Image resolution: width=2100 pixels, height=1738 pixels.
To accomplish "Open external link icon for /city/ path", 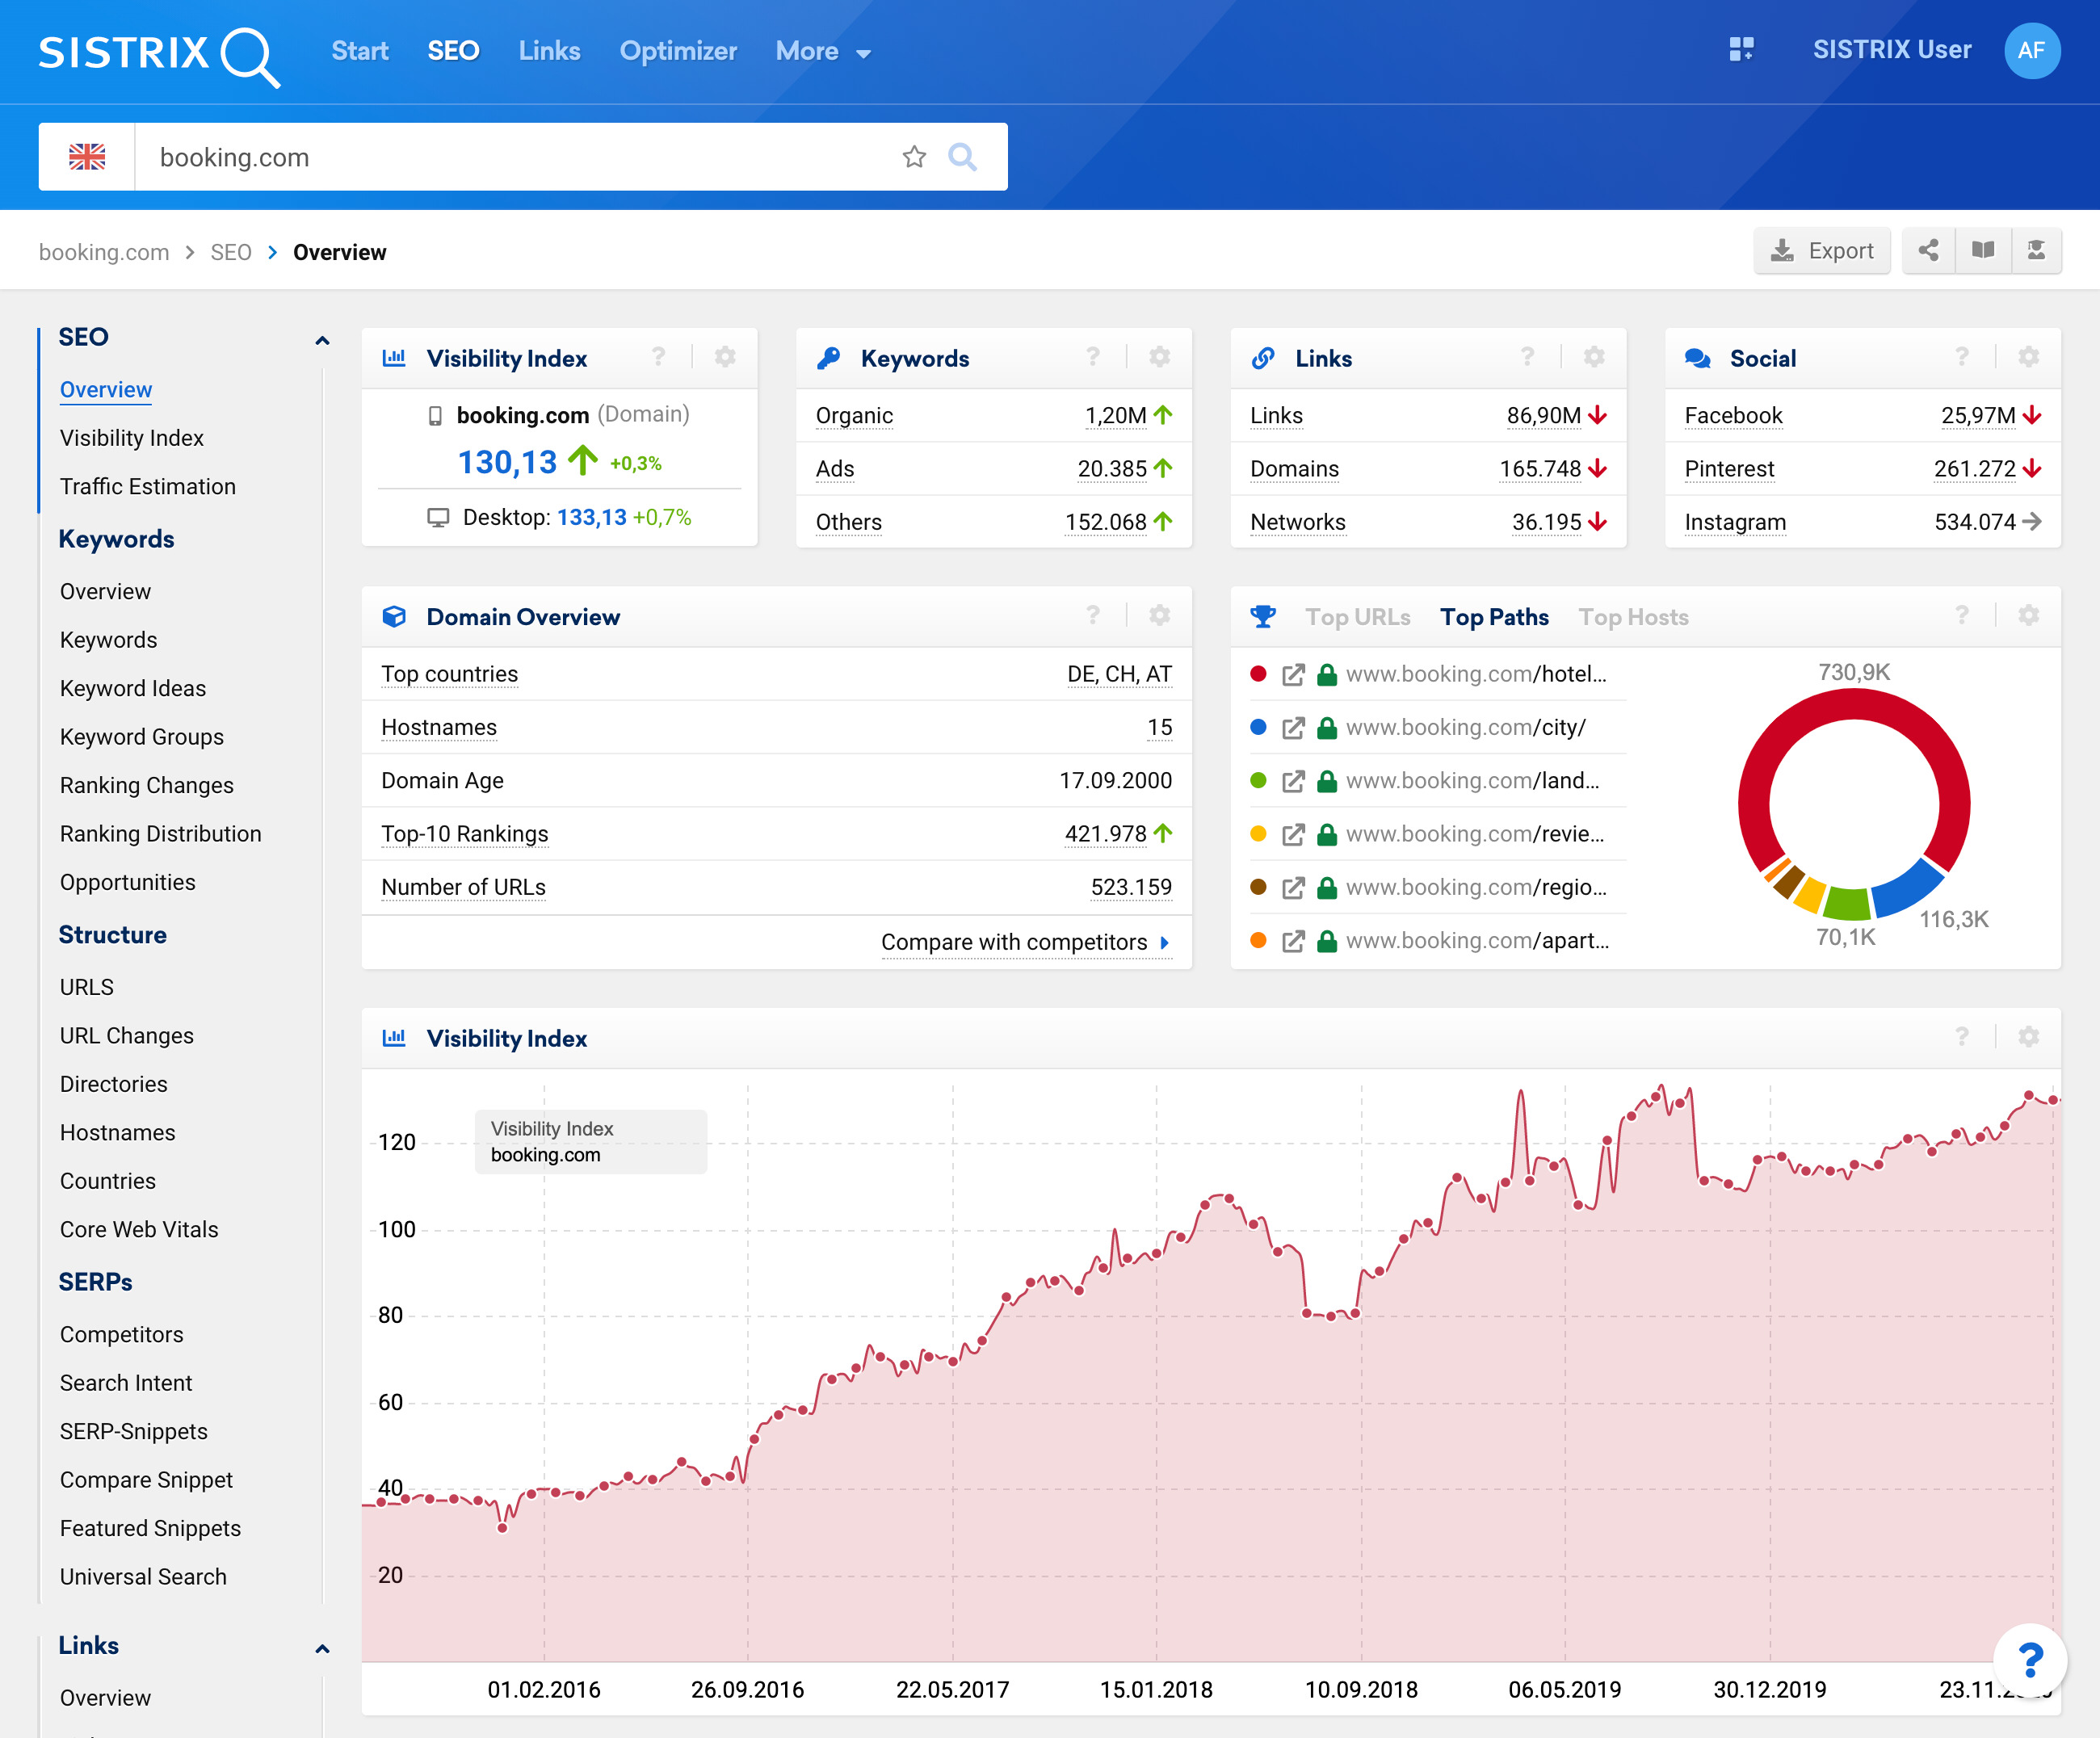I will coord(1293,728).
